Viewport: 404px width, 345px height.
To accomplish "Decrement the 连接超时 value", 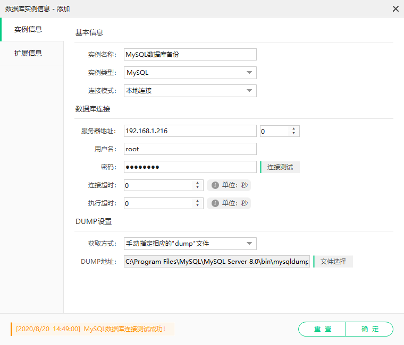I will point(198,187).
